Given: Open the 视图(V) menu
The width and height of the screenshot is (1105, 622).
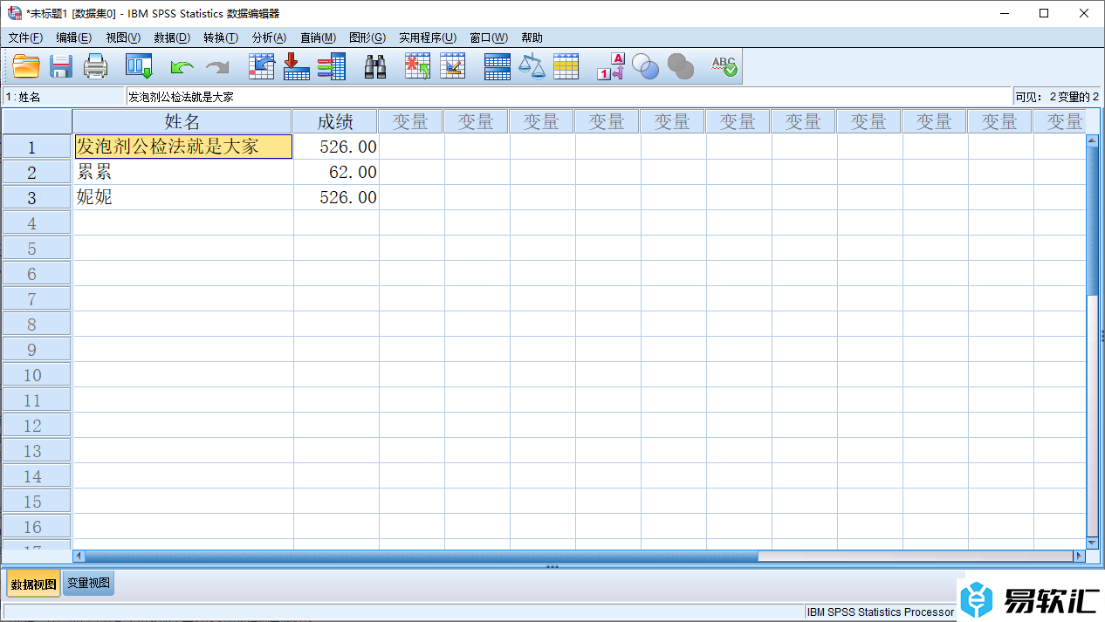Looking at the screenshot, I should (123, 38).
